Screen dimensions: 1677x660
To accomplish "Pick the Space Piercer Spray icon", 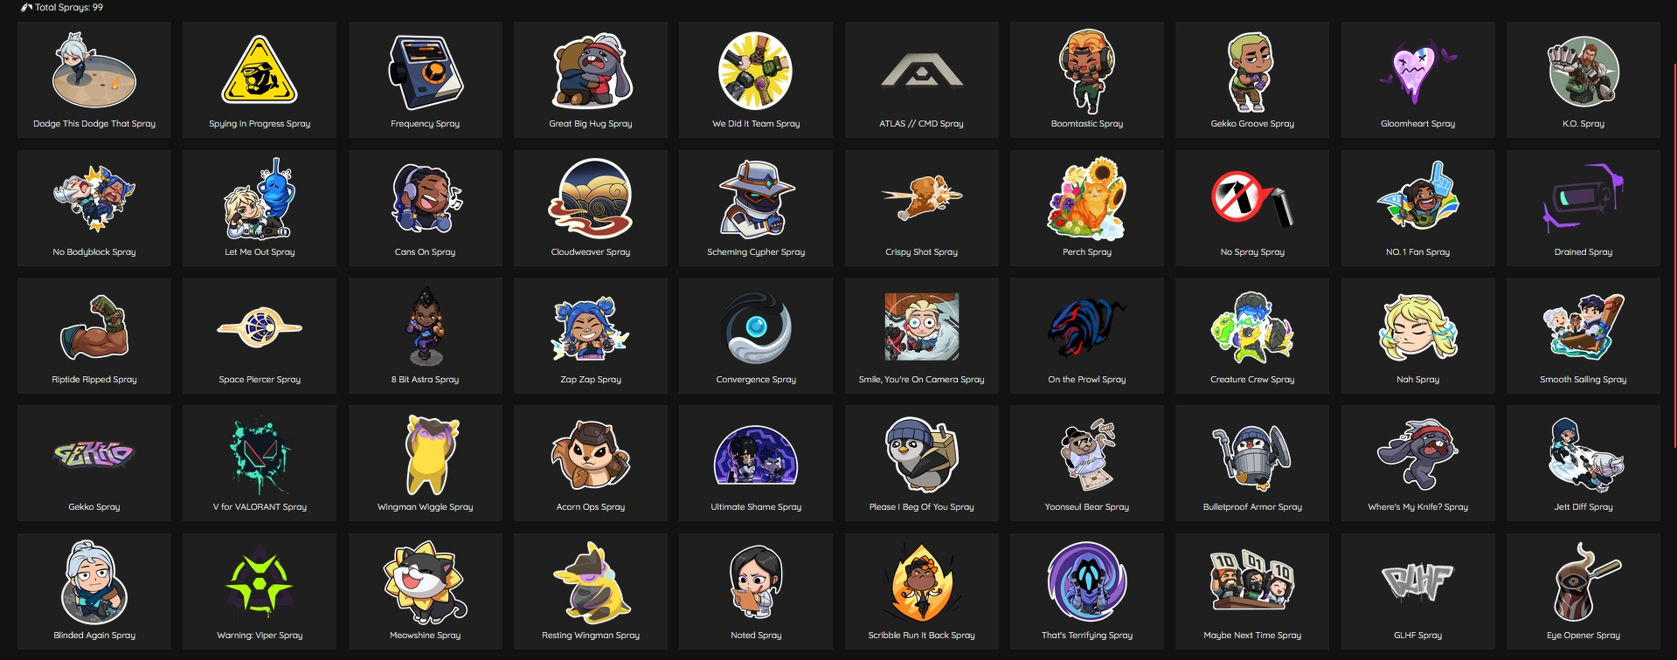I will [260, 327].
